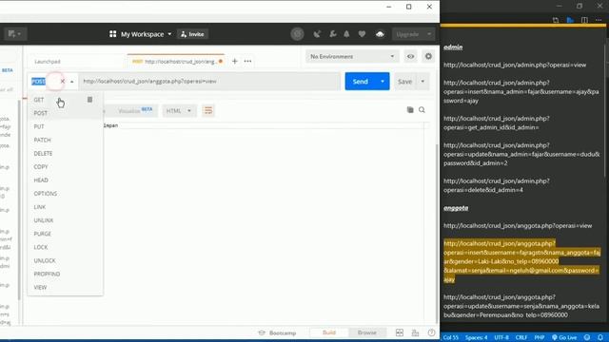
Task: Open manage environments gear icon
Action: point(428,57)
